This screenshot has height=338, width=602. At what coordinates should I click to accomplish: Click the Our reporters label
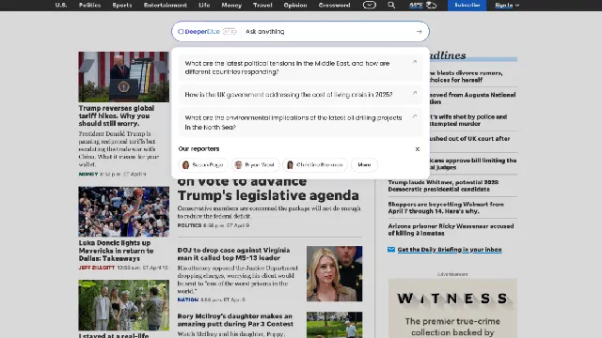[x=198, y=148]
